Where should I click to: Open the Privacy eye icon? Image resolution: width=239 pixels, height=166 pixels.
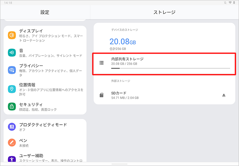[x=12, y=70]
